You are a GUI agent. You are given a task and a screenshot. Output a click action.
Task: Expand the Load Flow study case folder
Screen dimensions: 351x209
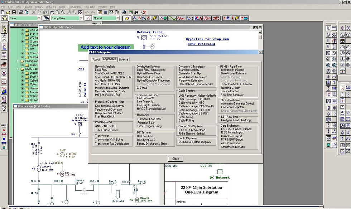22,73
